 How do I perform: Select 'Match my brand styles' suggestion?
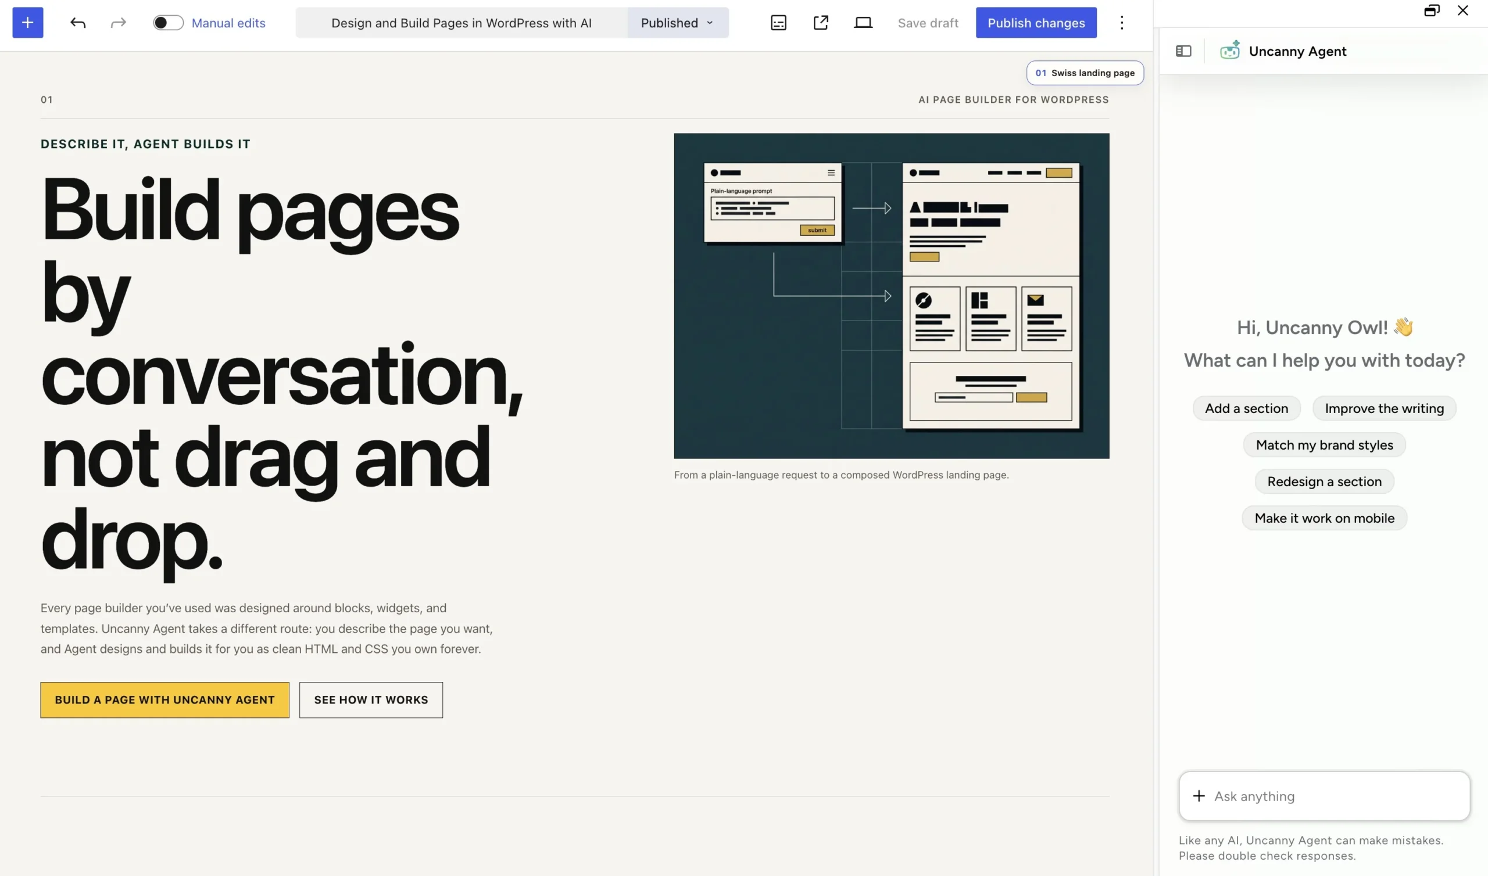pos(1325,445)
